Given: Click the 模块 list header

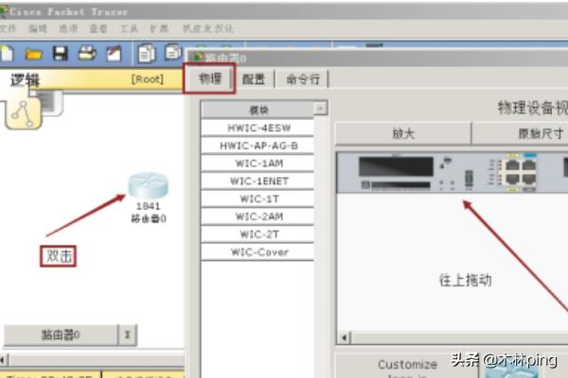Looking at the screenshot, I should coord(257,110).
